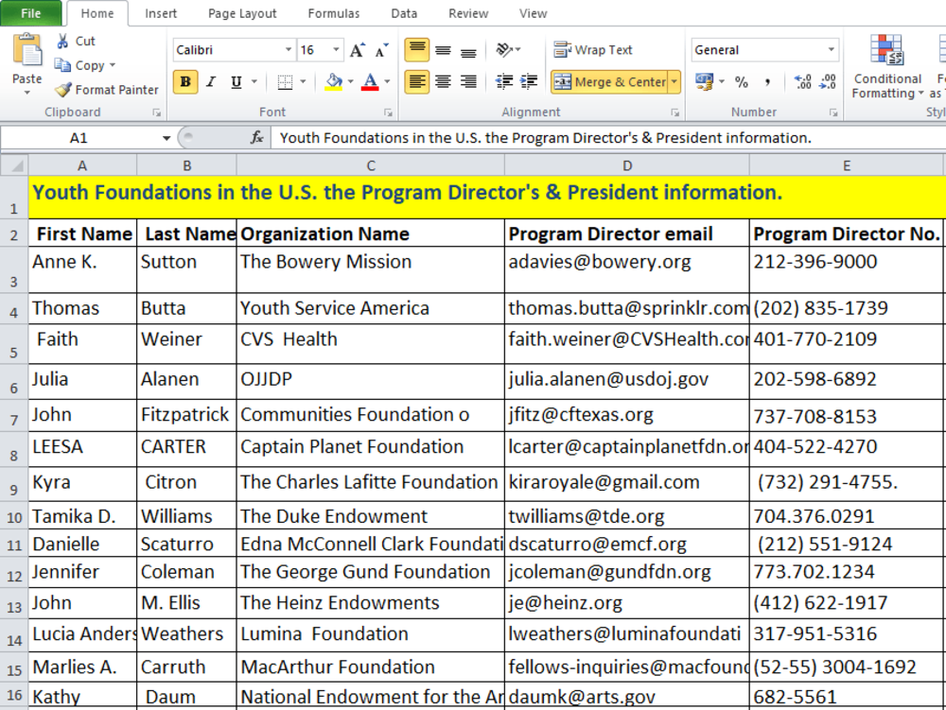946x710 pixels.
Task: Increase font size with Grow Font icon
Action: 358,50
